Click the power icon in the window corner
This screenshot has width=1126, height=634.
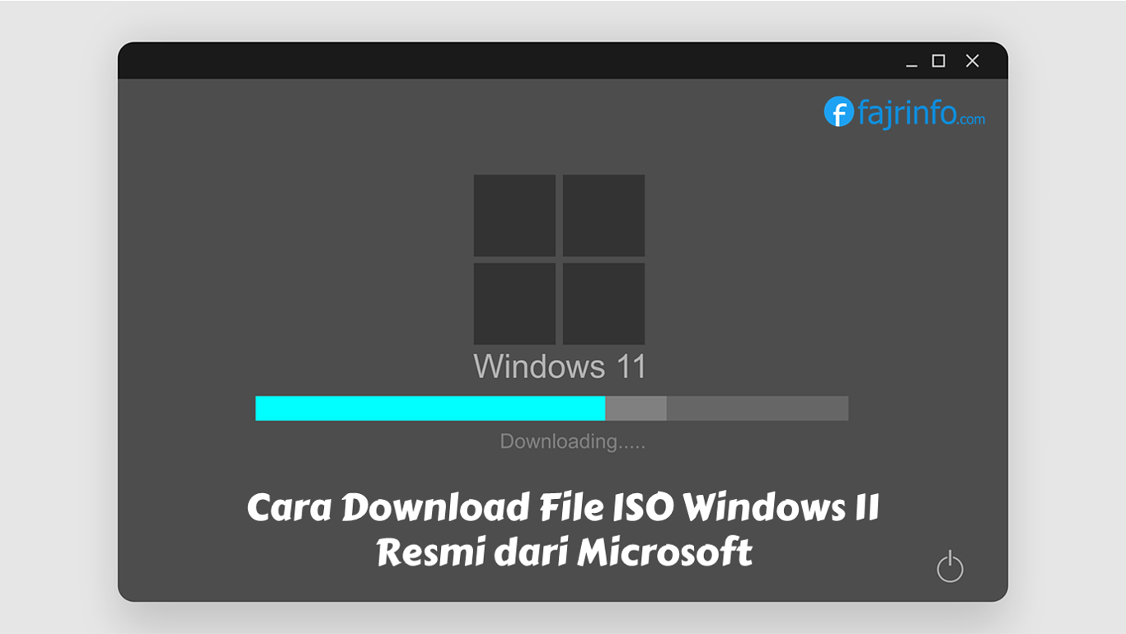[x=950, y=566]
